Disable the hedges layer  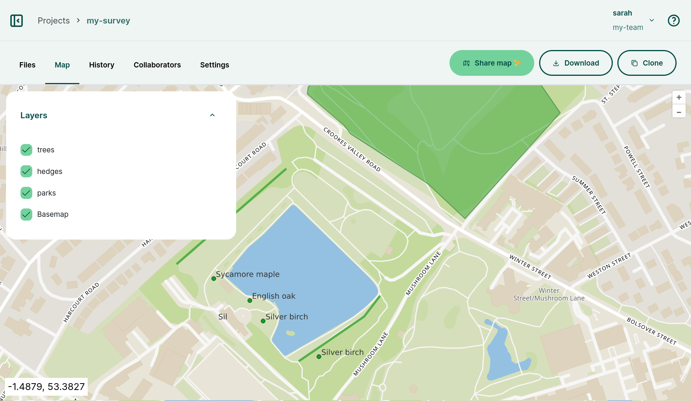click(26, 171)
